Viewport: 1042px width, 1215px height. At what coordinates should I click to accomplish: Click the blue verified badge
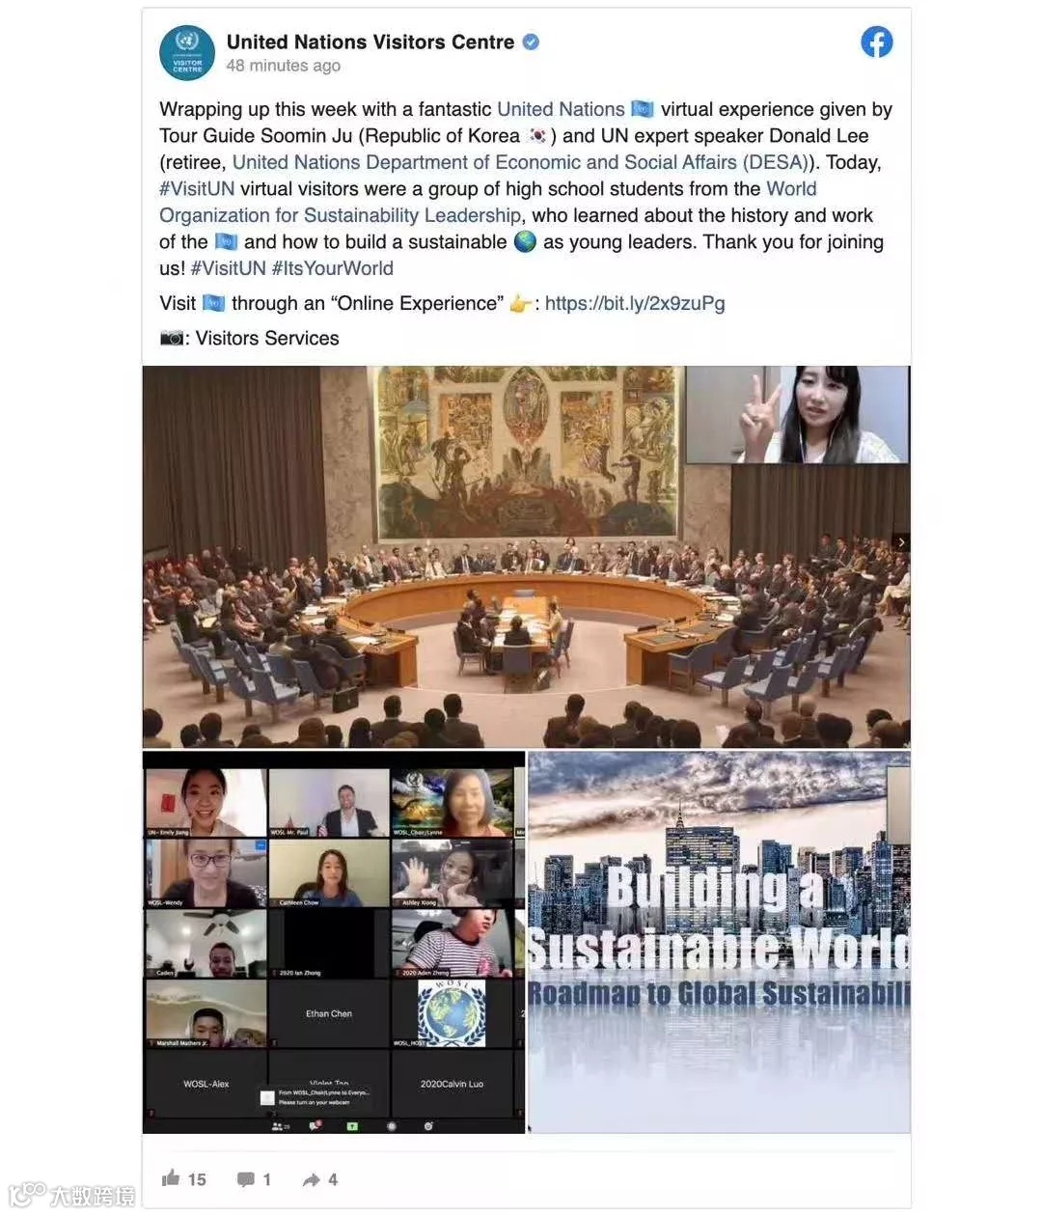[x=531, y=42]
